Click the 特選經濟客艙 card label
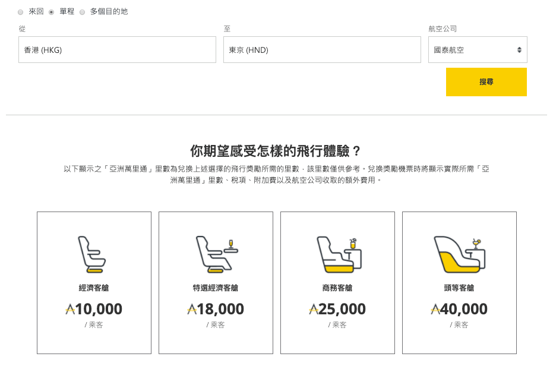The image size is (553, 366). (x=216, y=288)
